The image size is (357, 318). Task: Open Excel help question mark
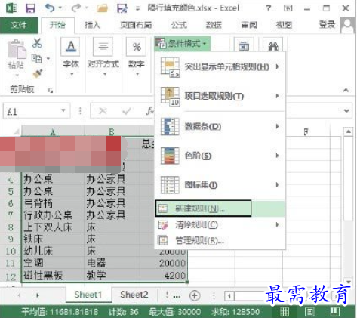click(x=268, y=8)
